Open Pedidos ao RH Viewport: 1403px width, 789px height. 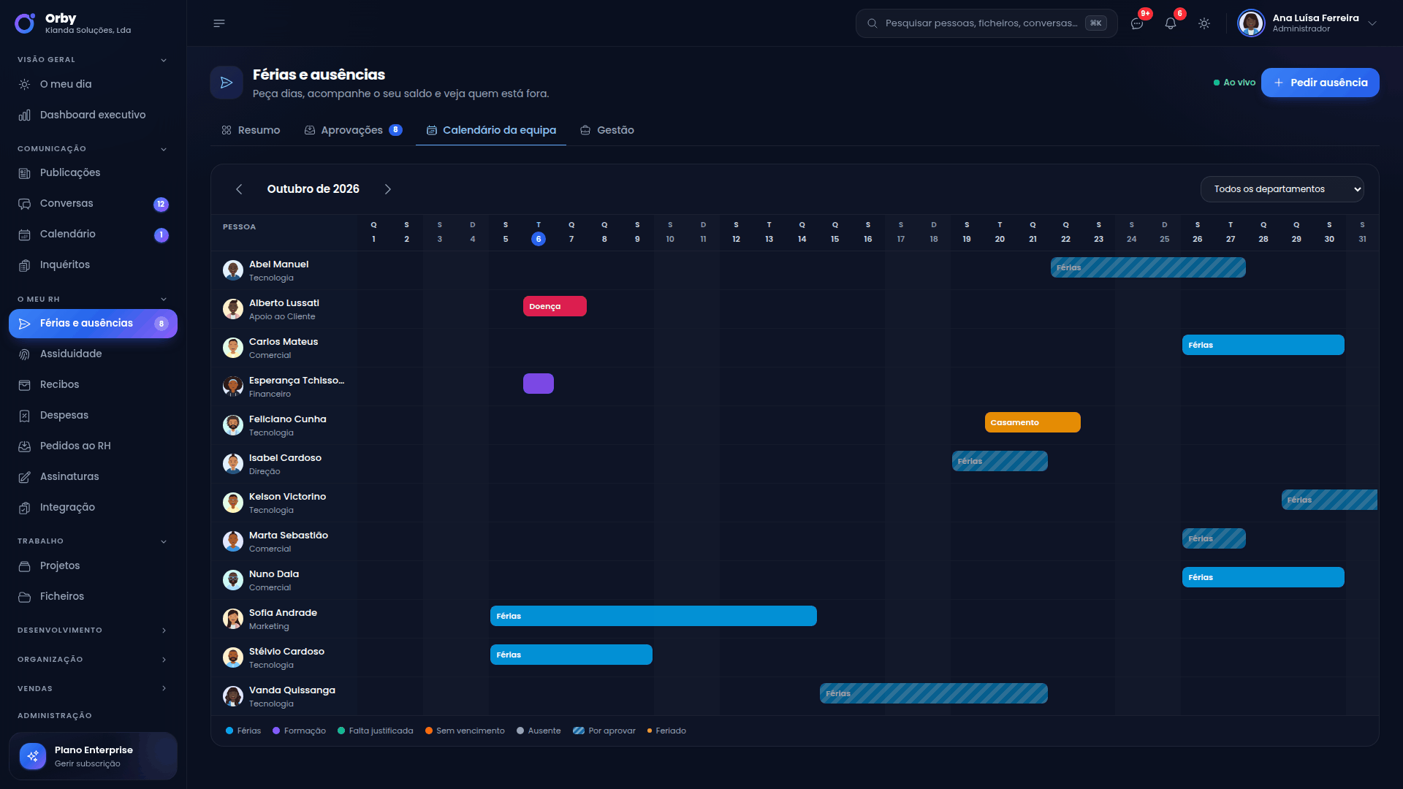[93, 446]
